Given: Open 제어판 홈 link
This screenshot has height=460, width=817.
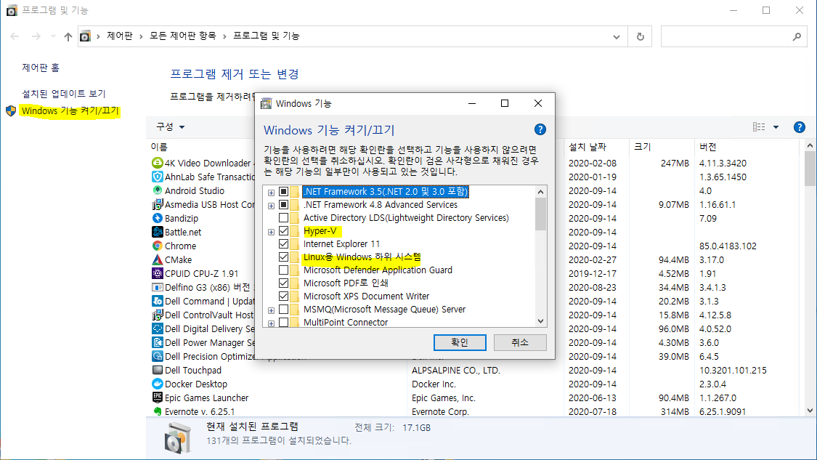Looking at the screenshot, I should (41, 68).
